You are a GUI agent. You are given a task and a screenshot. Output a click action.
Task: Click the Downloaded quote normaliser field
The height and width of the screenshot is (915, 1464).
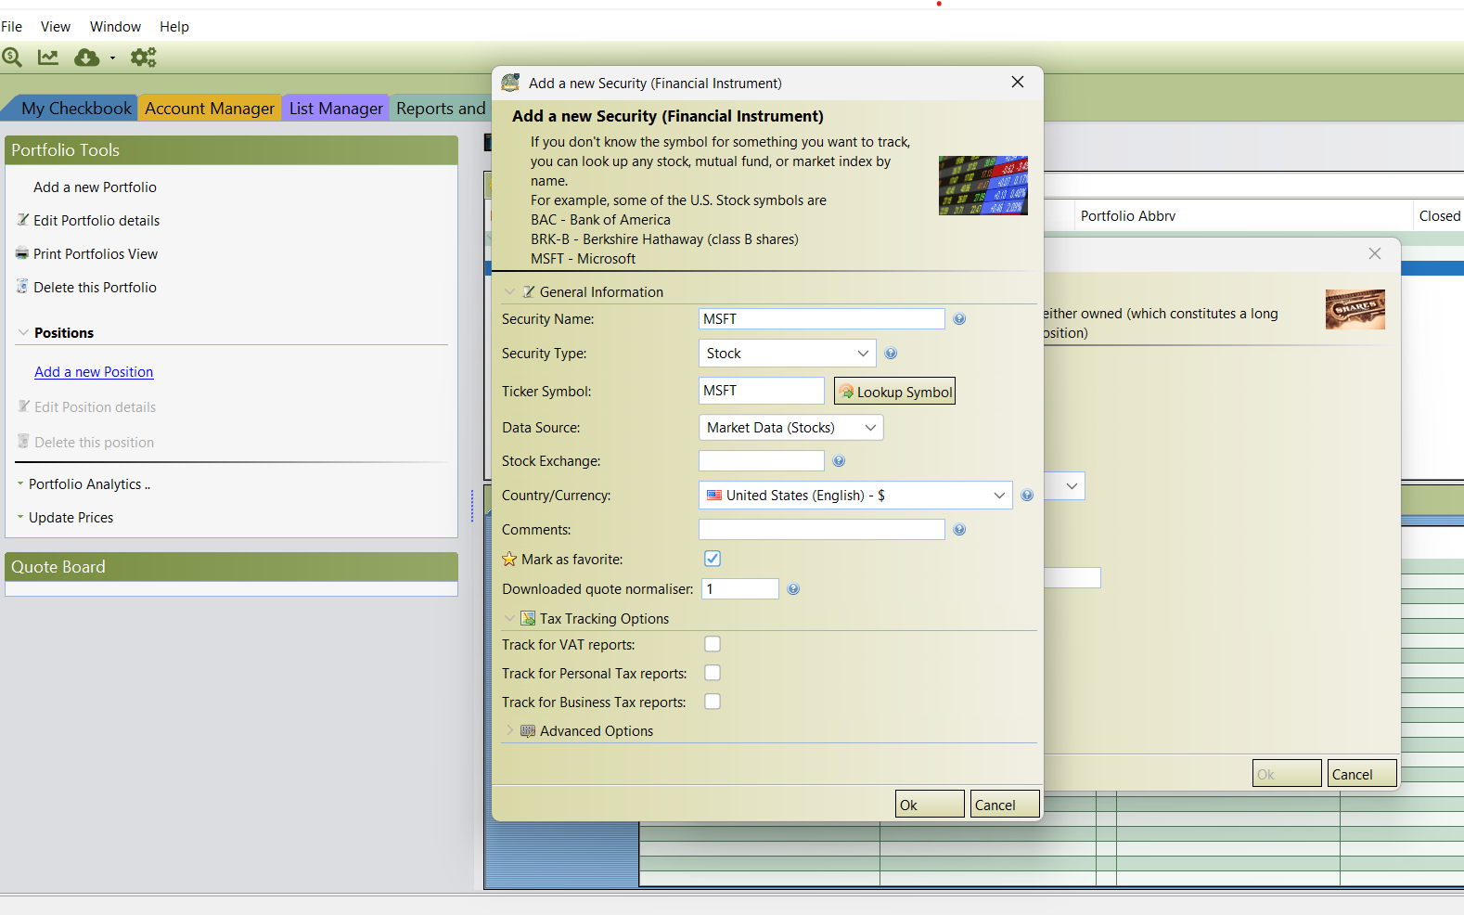740,589
